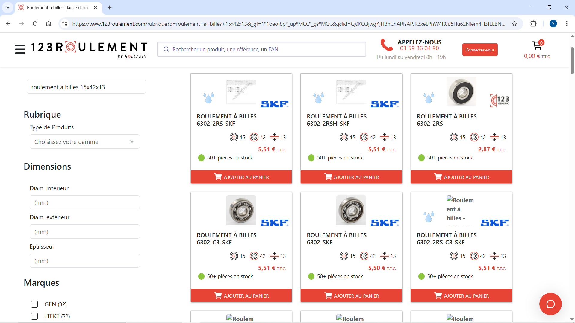Bookmark this page with the star icon

pos(514,24)
